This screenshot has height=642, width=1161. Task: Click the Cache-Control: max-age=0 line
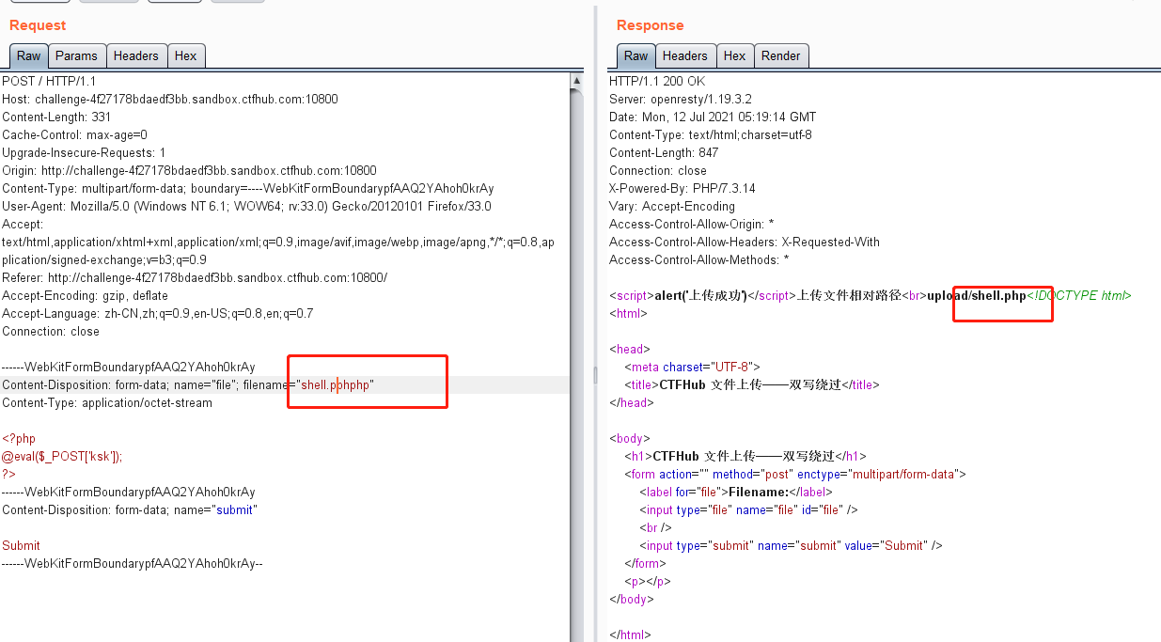pyautogui.click(x=74, y=134)
